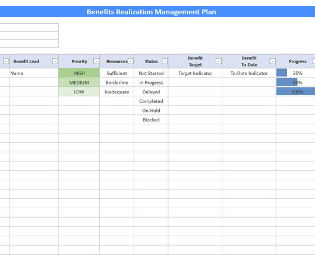Image resolution: width=315 pixels, height=263 pixels.
Task: Select the Name cell under Benefit Lead
Action: coord(34,73)
